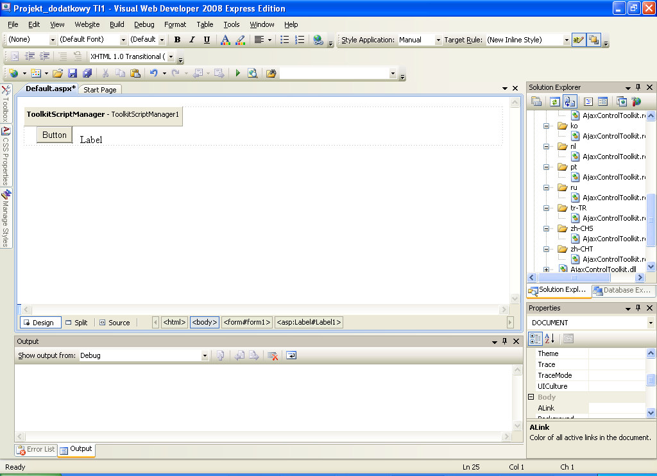This screenshot has width=657, height=476.
Task: Switch to the Start Page tab
Action: [99, 90]
